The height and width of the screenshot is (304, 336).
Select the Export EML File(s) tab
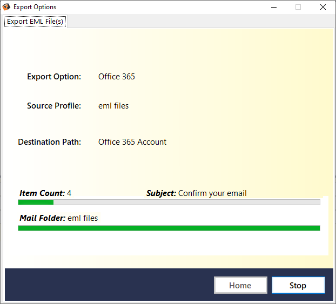35,22
